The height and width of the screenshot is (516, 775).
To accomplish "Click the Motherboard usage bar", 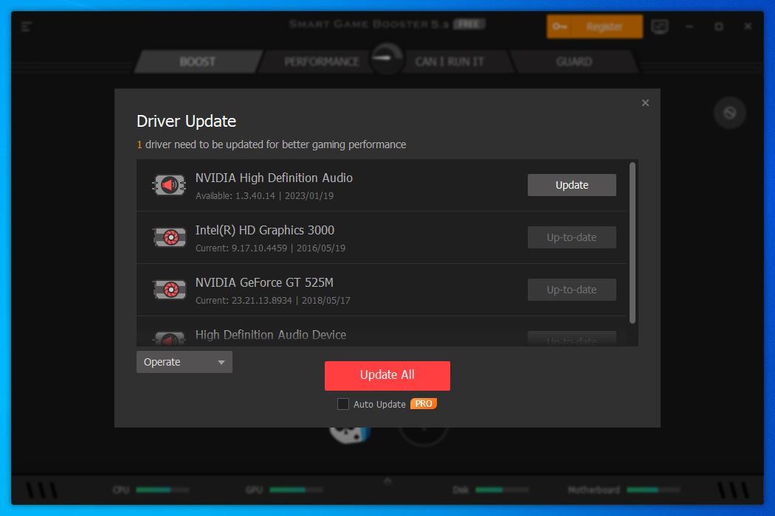I will coord(653,489).
